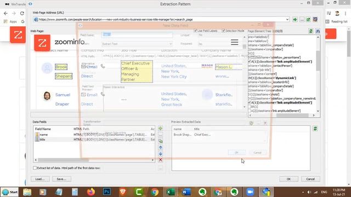Screen dimensions: 351x197
Task: Refresh the Page Element Tree
Action: 311,31
